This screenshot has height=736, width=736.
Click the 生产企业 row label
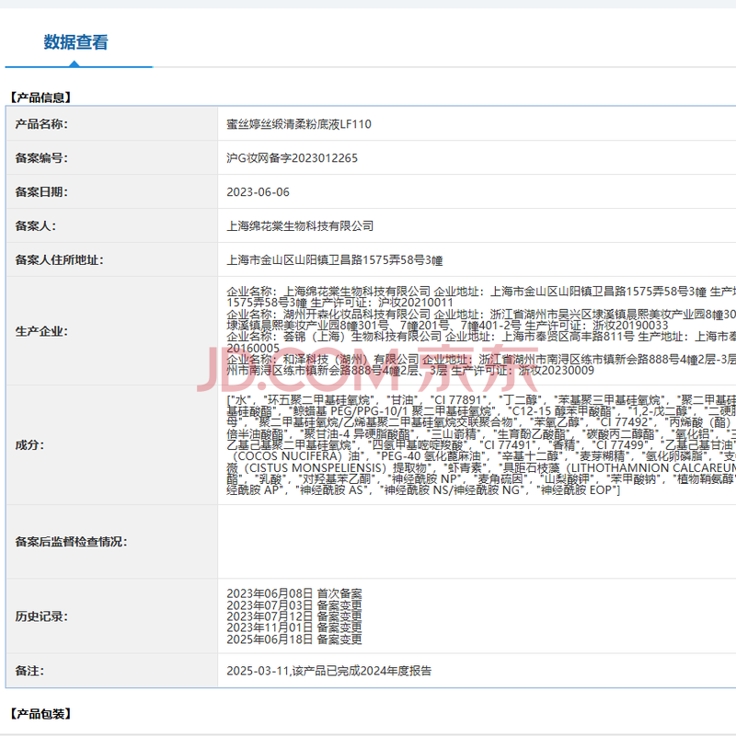41,331
